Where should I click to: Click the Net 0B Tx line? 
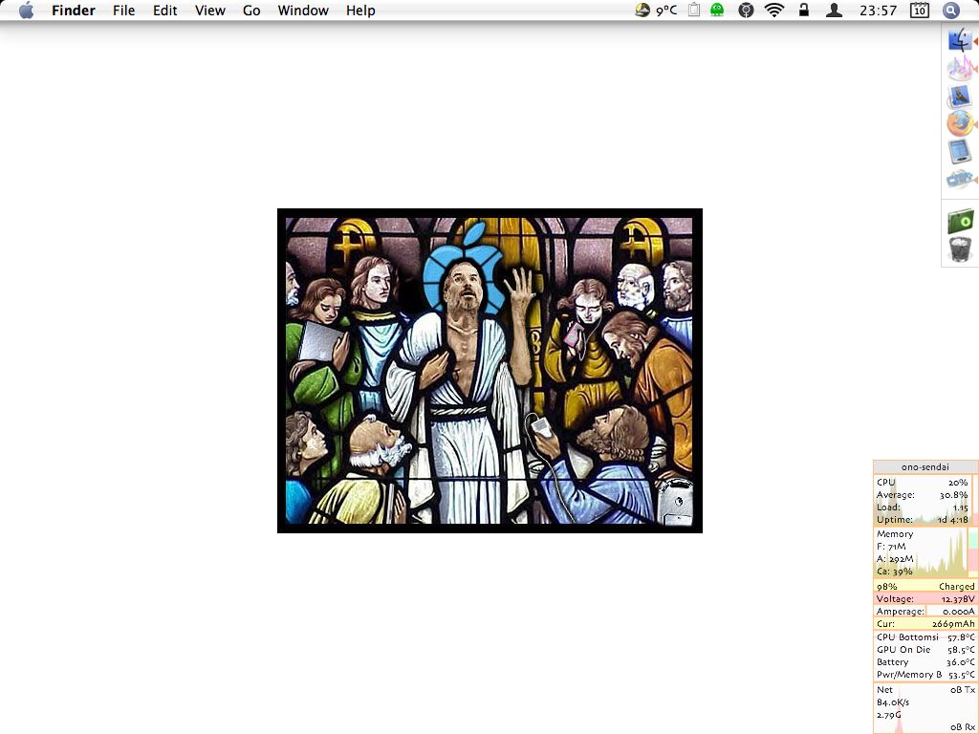[x=925, y=690]
